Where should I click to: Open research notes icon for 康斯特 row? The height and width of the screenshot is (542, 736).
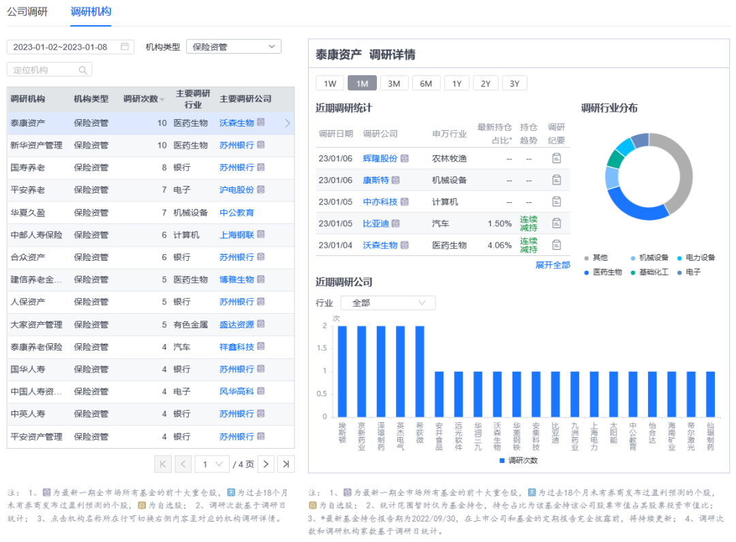tap(557, 180)
